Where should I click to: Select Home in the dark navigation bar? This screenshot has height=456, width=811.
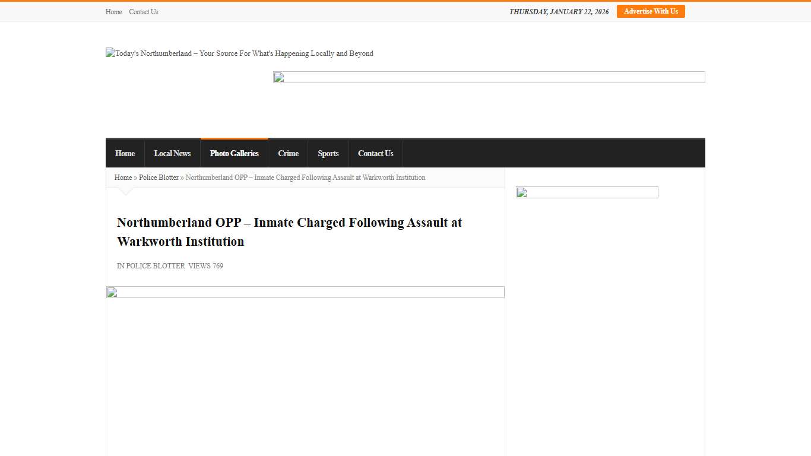click(125, 153)
